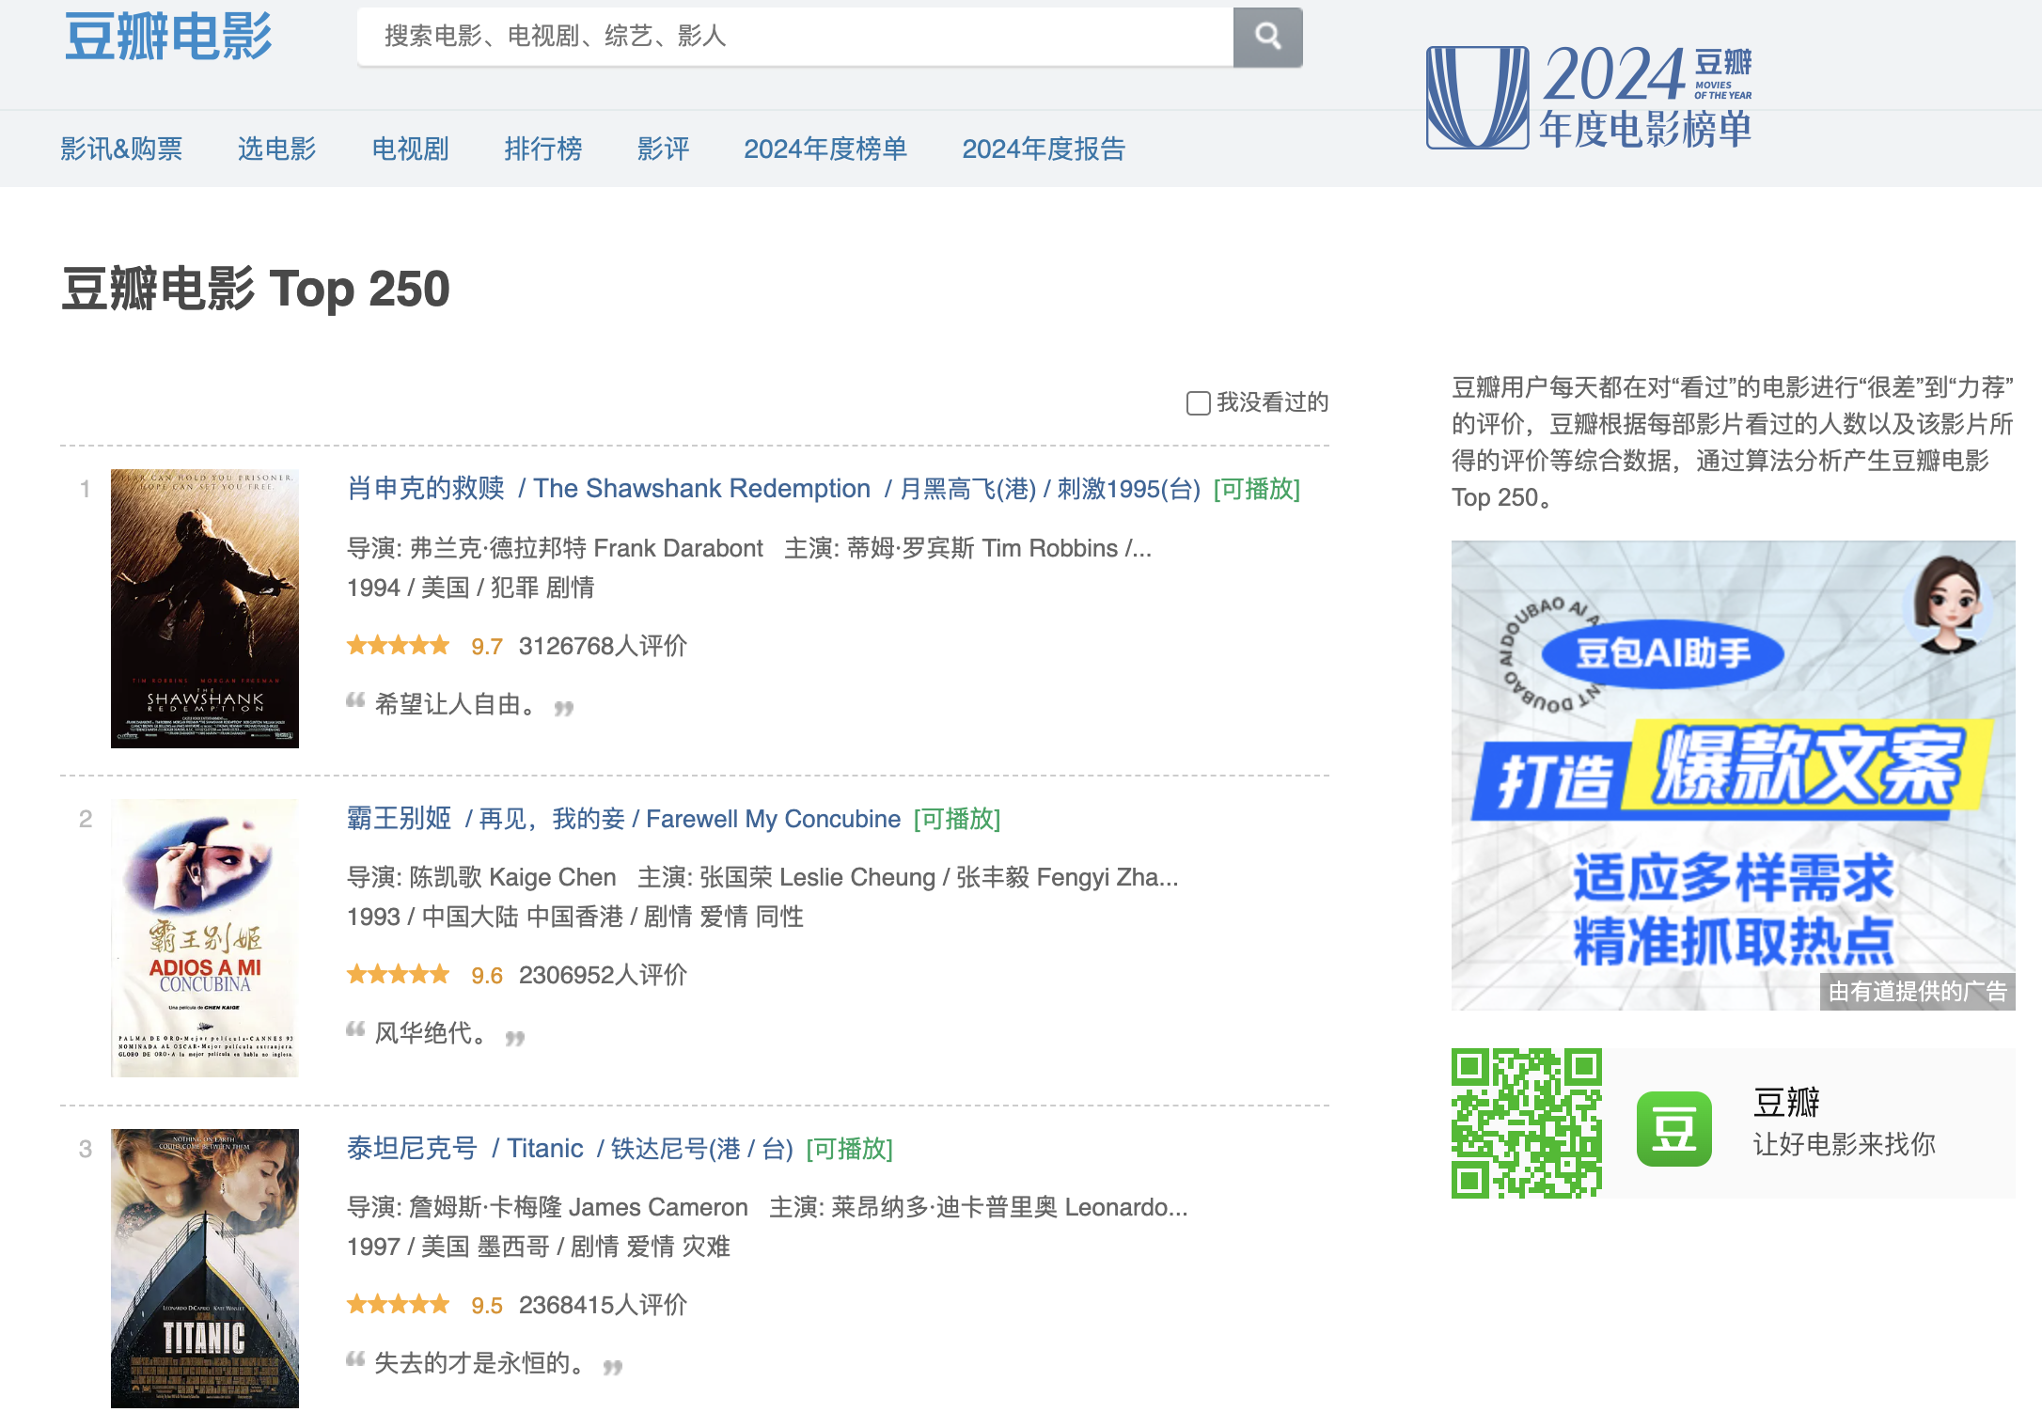The height and width of the screenshot is (1412, 2042).
Task: Click the Douban Movies logo
Action: pos(168,37)
